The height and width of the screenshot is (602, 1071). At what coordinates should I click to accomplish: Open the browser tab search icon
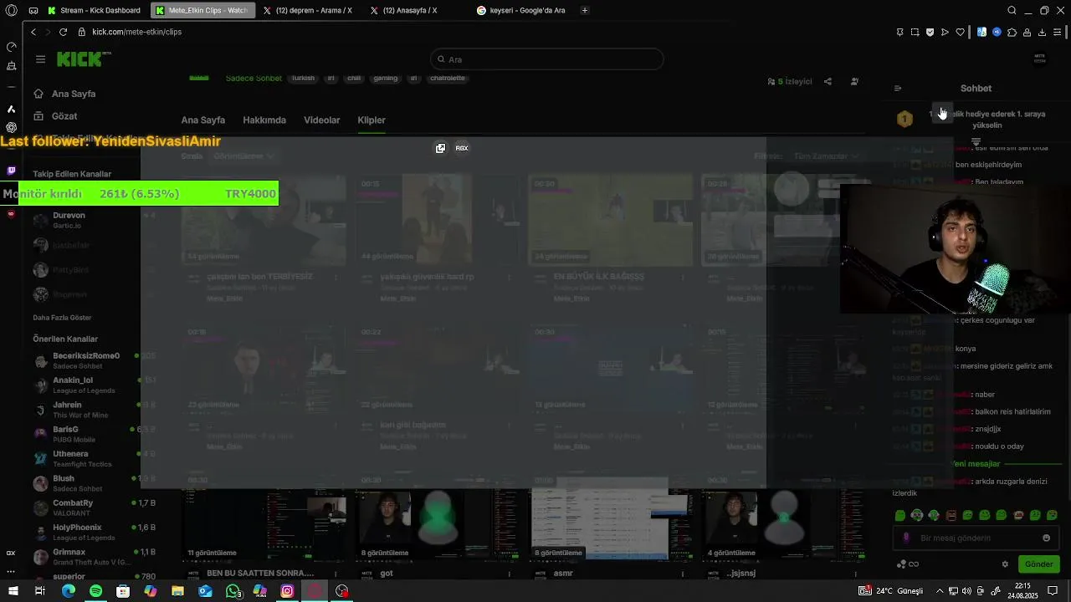tap(1012, 10)
